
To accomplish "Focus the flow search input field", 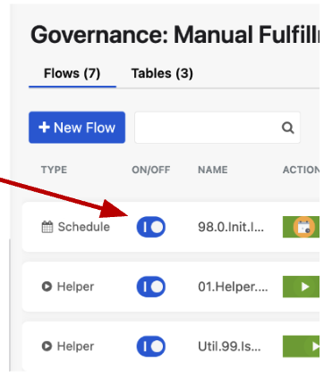I will [x=217, y=128].
